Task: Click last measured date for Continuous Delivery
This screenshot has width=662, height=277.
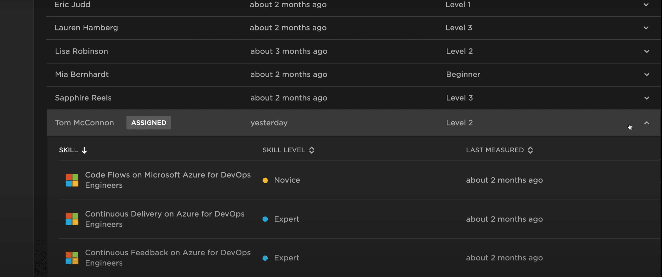Action: coord(504,219)
